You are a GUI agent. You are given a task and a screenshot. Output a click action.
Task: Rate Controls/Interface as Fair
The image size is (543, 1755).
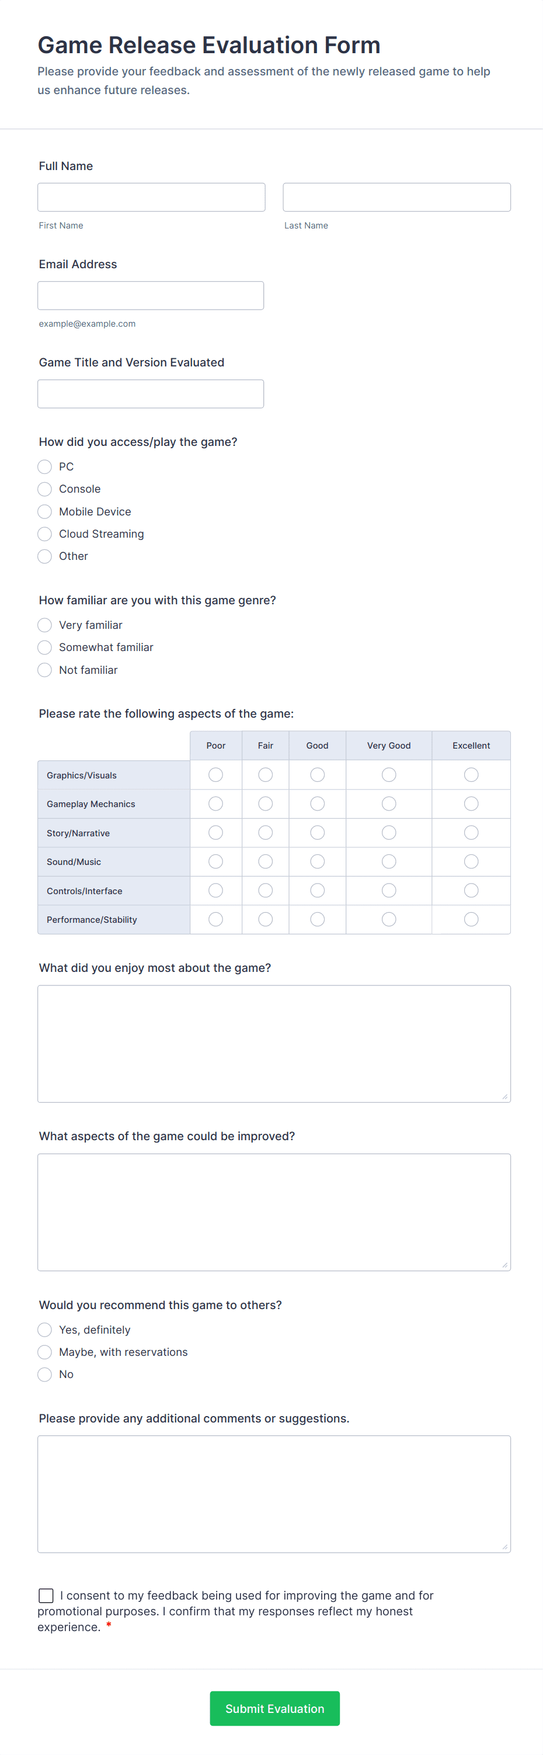point(264,889)
